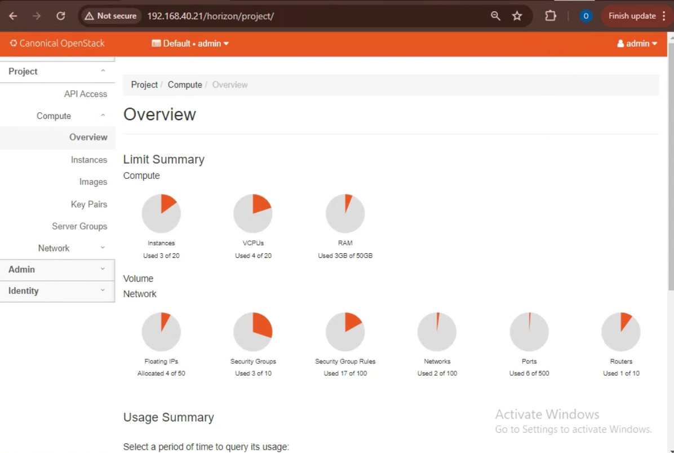This screenshot has width=674, height=453.
Task: Open the browser profile avatar showing 0
Action: pyautogui.click(x=586, y=16)
